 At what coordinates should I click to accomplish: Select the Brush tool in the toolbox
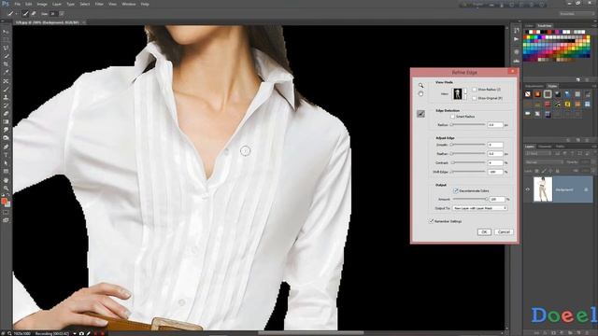(x=6, y=90)
